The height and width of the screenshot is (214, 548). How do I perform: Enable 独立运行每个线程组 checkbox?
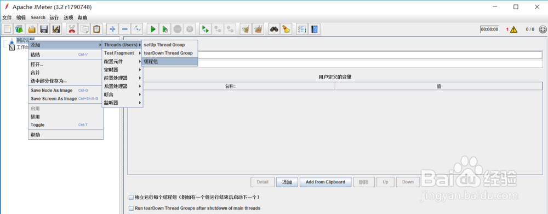click(131, 198)
